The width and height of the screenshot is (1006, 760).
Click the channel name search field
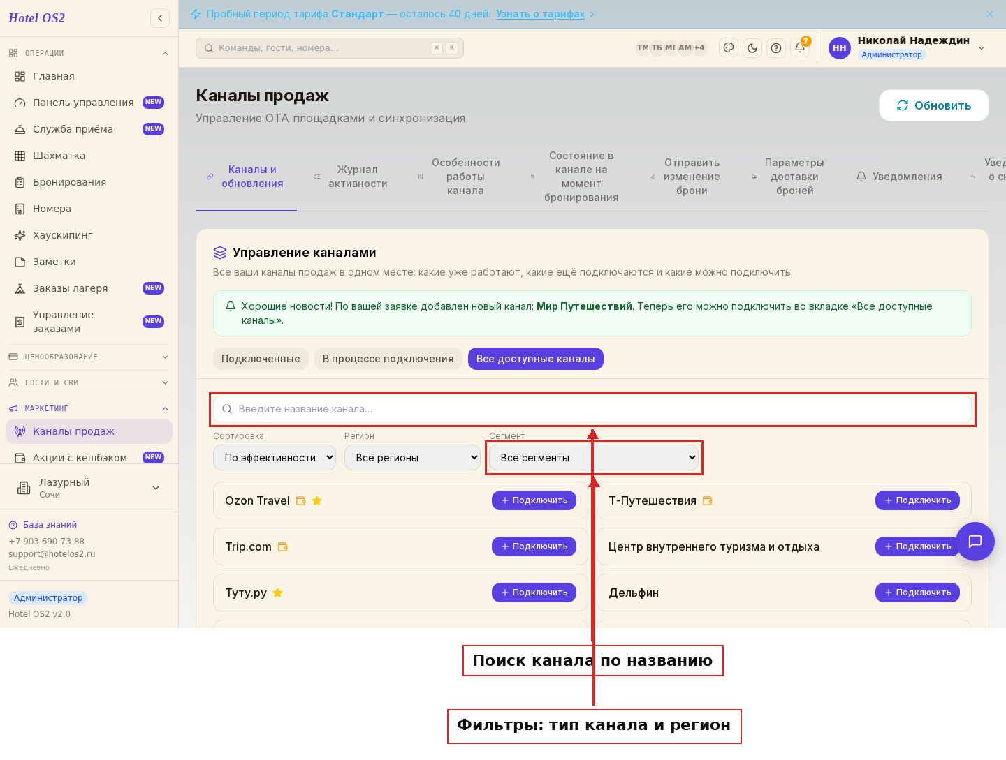point(592,409)
